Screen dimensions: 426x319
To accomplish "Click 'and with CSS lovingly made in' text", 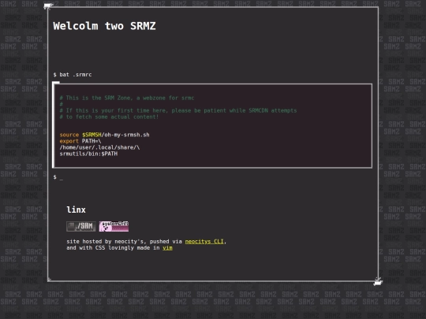I will click(113, 247).
